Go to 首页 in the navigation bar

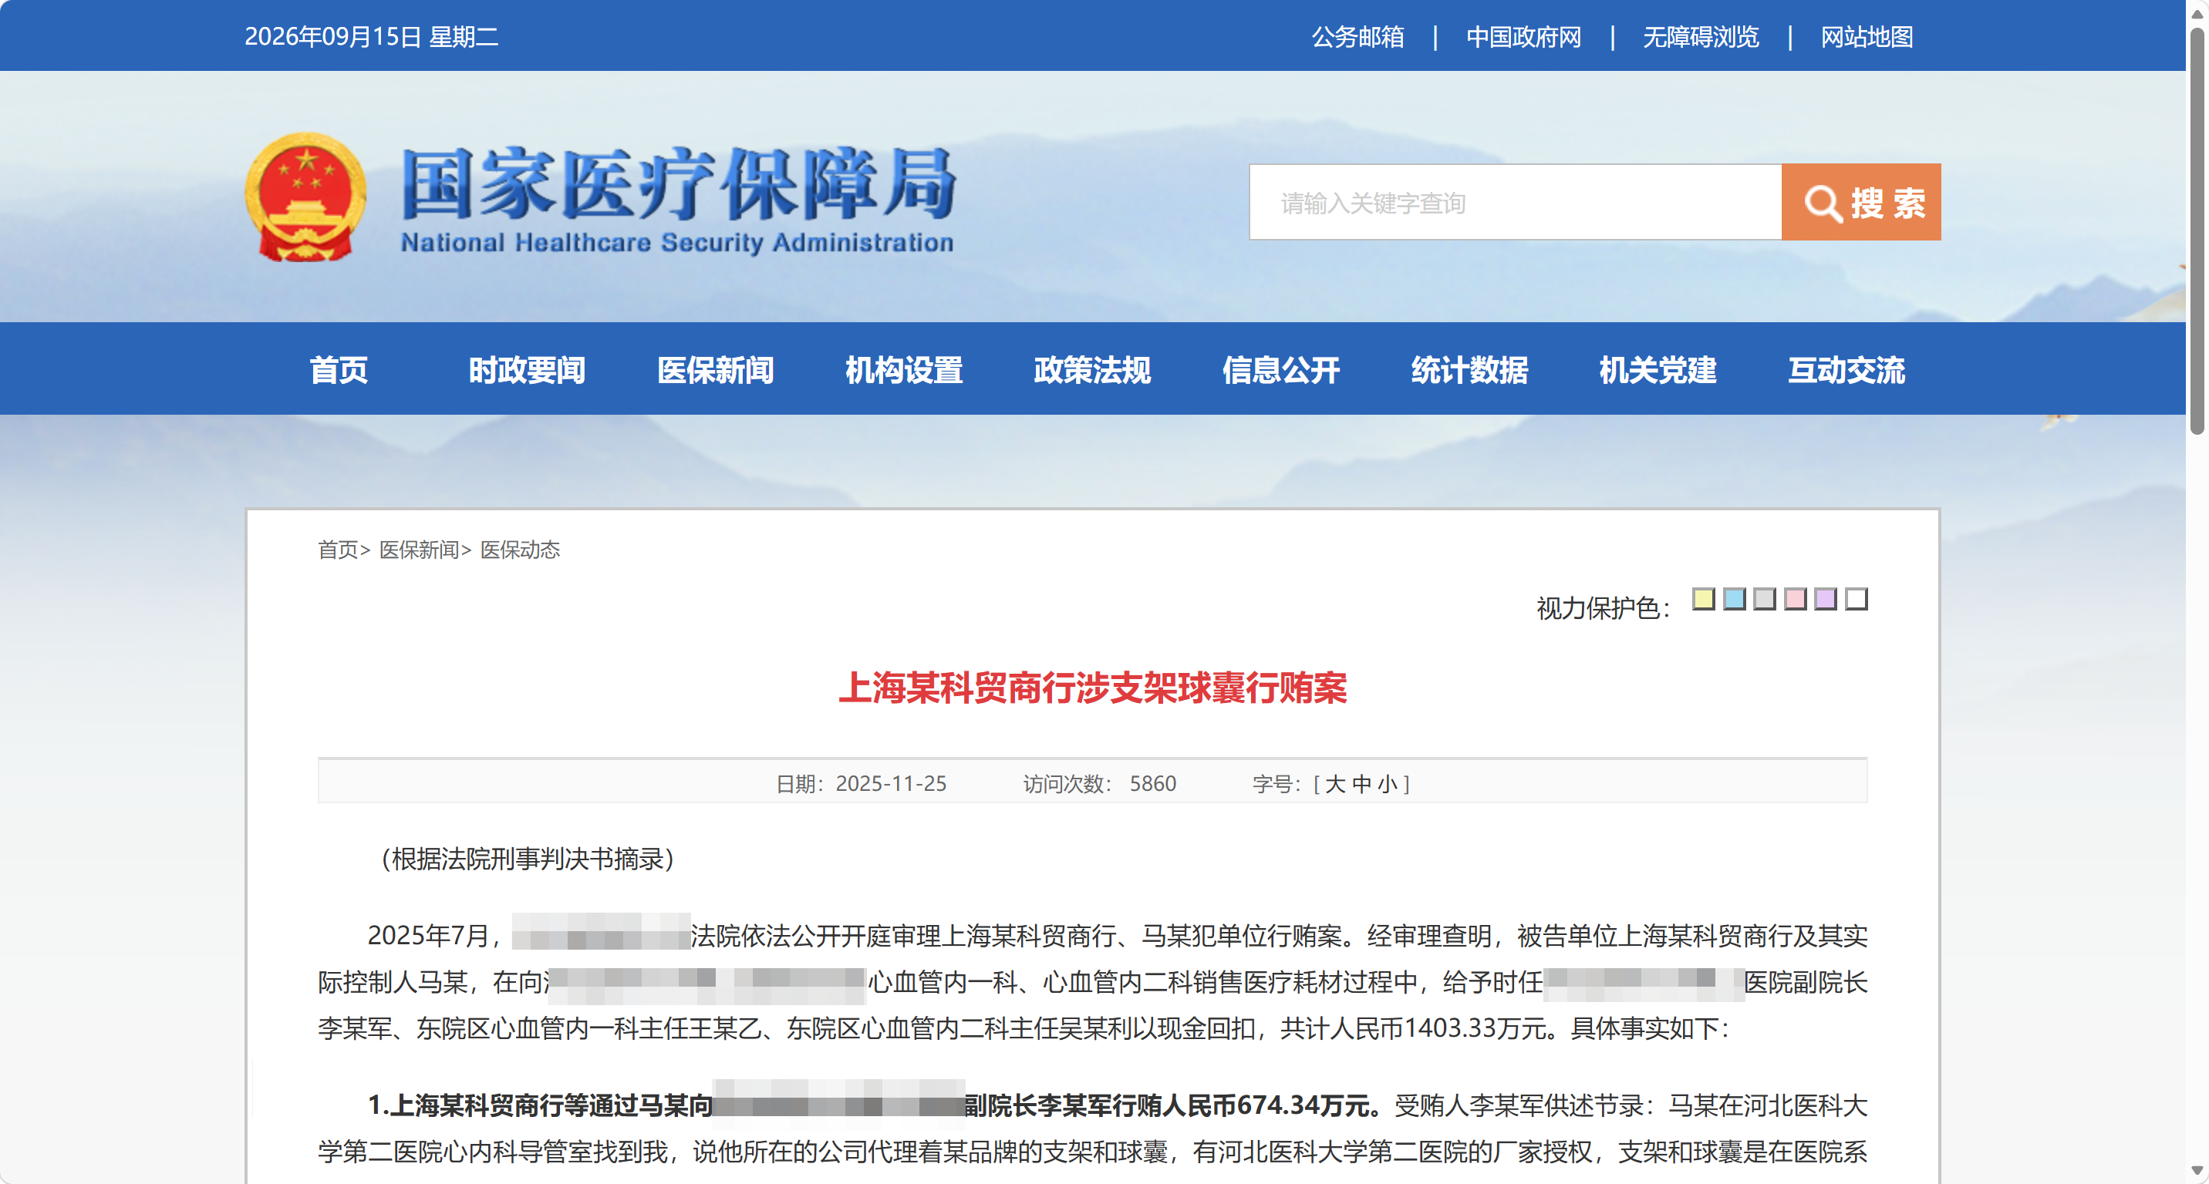[339, 369]
